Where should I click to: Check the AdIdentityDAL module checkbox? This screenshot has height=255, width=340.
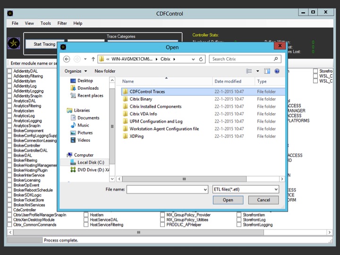(9, 71)
